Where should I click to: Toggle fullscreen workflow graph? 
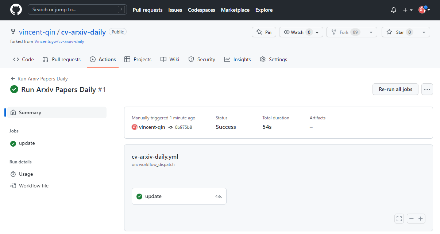point(399,219)
